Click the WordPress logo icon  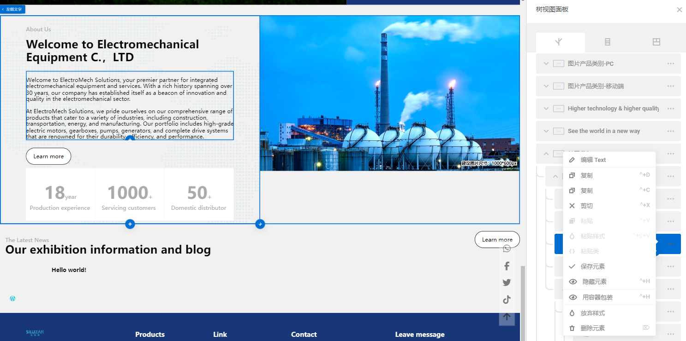[12, 298]
